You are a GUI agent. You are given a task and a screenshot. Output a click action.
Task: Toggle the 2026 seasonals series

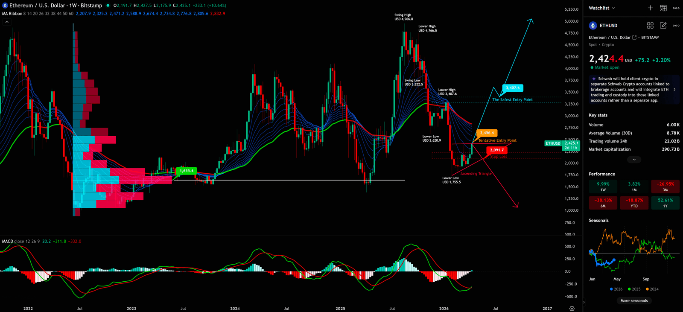(x=616, y=289)
